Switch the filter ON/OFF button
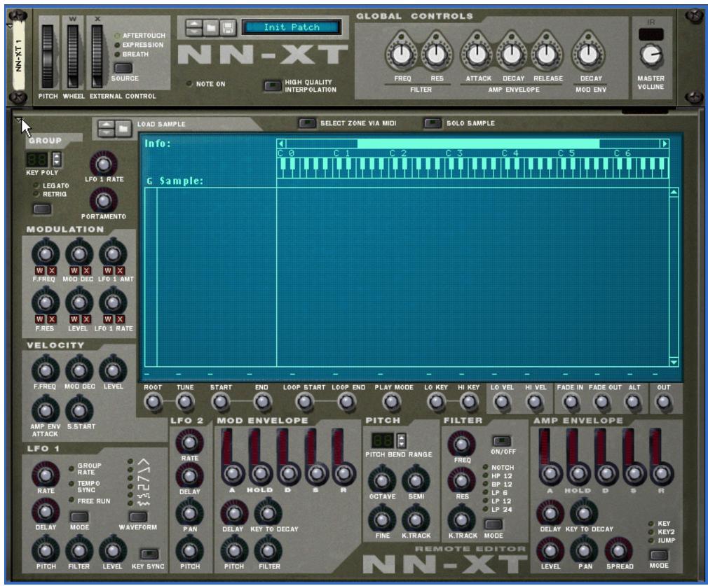Screen dimensions: 708x586 click(501, 441)
